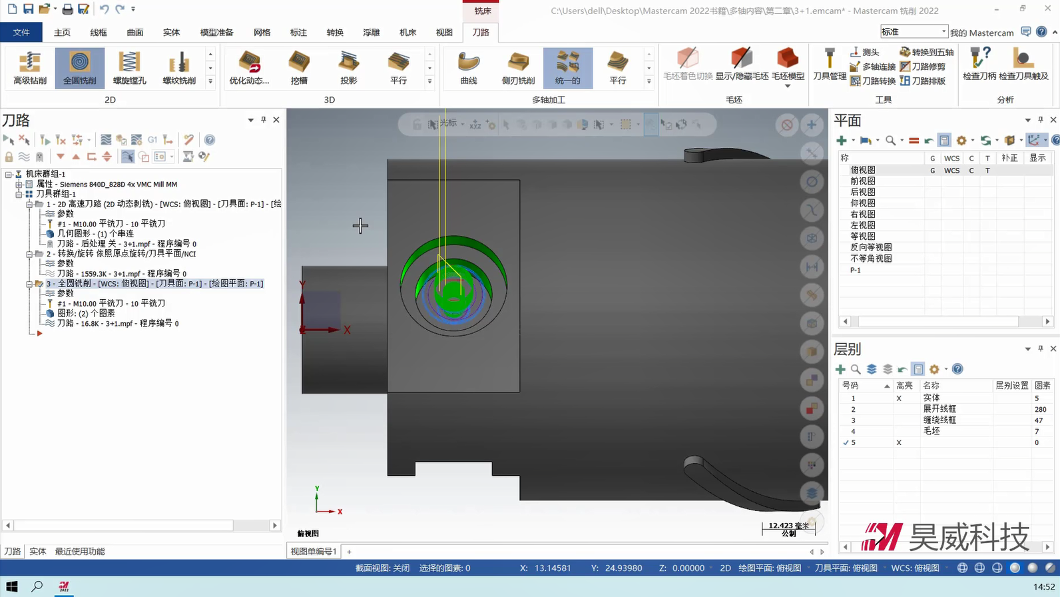Expand the 属性 - Siemens 840D node

(x=19, y=185)
